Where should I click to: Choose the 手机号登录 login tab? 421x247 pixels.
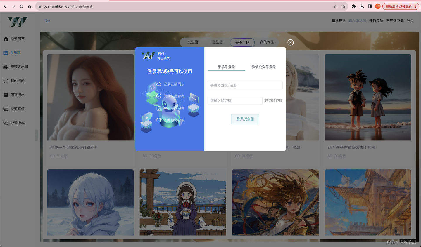pyautogui.click(x=226, y=67)
